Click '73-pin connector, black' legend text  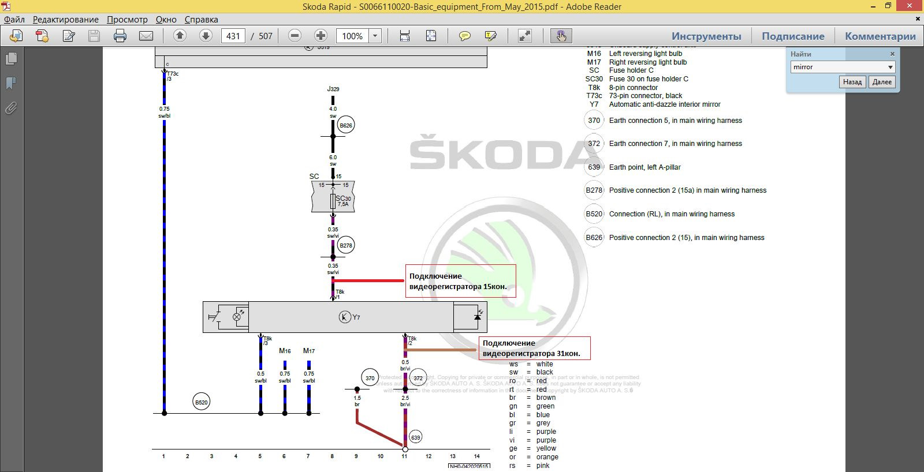[x=646, y=96]
